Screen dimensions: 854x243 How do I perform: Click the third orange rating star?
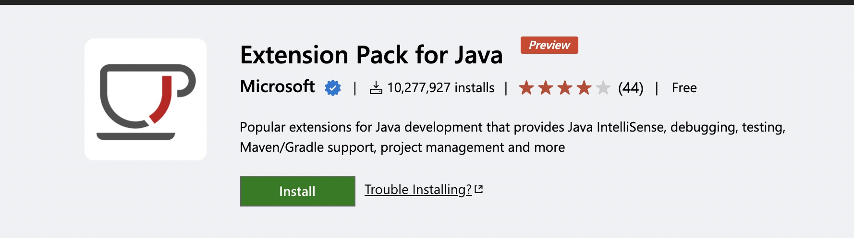565,88
